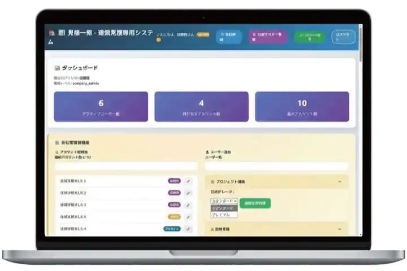
Task: Click the dashboard icon next to ダッシュボード
Action: tap(57, 68)
